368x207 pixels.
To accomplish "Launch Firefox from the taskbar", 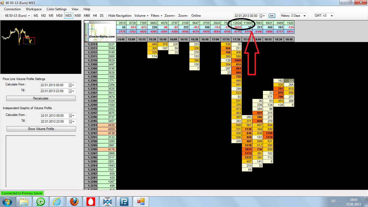I will pyautogui.click(x=74, y=202).
